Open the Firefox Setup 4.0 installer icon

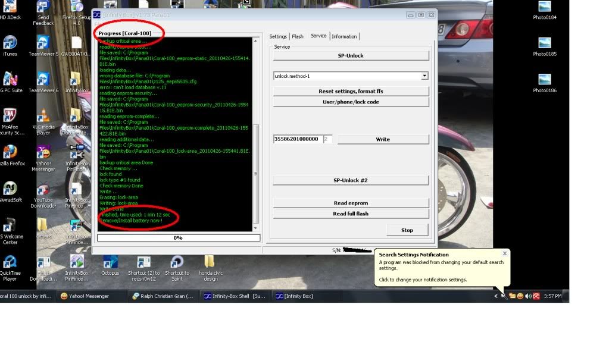coord(77,14)
